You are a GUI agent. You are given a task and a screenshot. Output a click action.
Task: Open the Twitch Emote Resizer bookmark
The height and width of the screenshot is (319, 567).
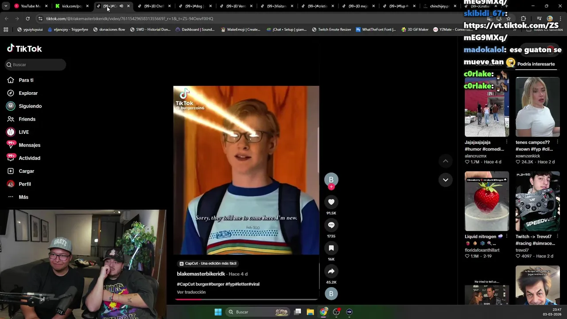(331, 30)
